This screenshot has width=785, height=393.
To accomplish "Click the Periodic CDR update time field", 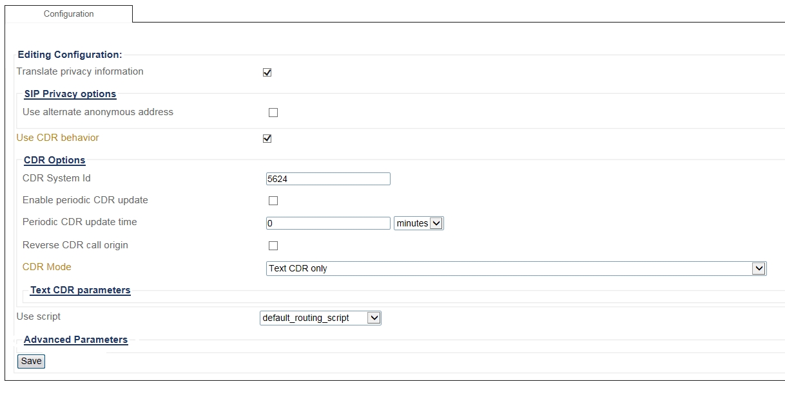I will (327, 223).
